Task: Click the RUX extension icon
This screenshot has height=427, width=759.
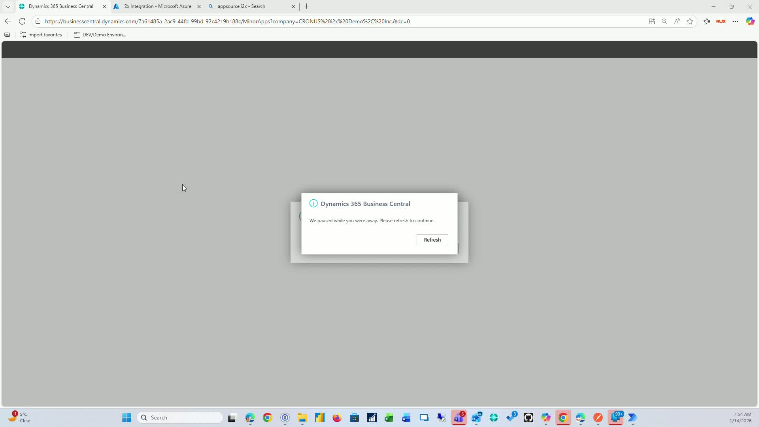Action: 721,21
